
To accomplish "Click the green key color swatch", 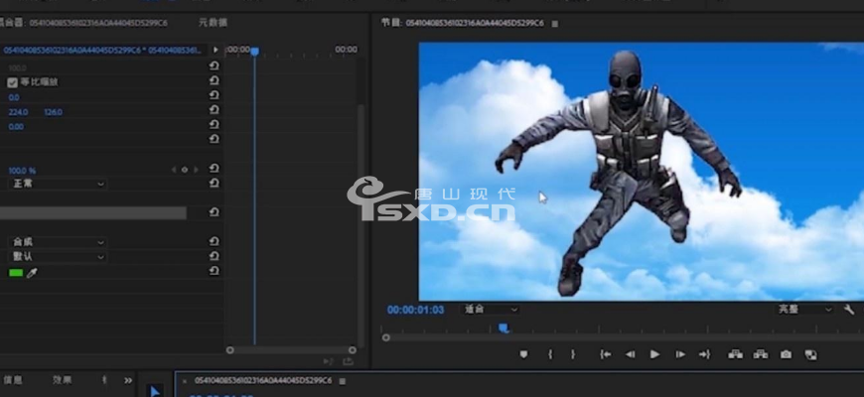I will pos(16,273).
